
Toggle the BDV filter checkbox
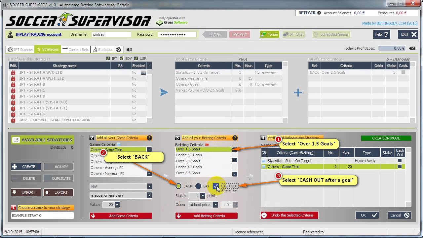tap(121, 59)
